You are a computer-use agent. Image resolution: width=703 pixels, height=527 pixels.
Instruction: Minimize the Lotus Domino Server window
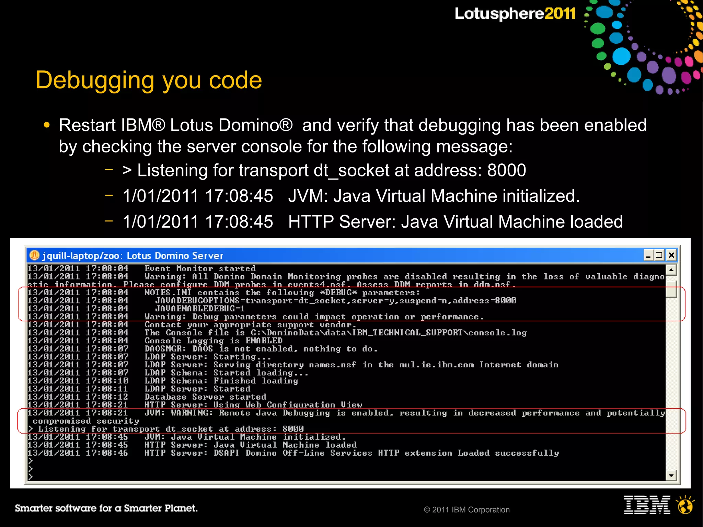pyautogui.click(x=648, y=255)
